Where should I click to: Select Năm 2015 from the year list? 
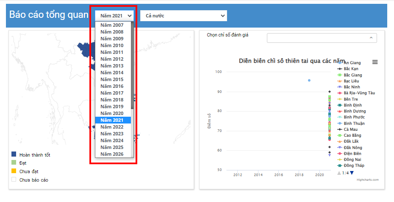(112, 79)
